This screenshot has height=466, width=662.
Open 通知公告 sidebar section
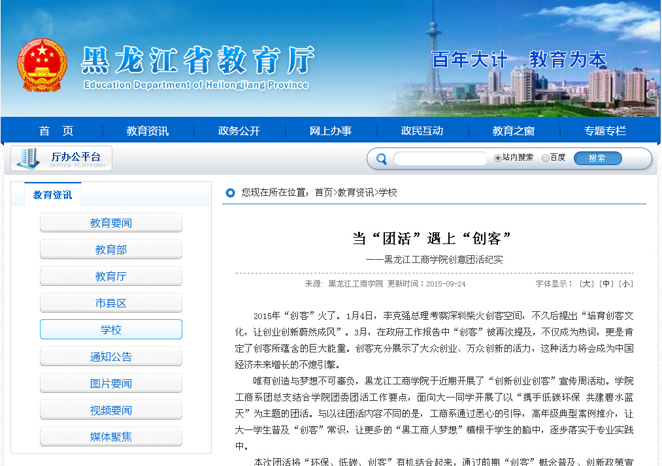(x=111, y=357)
